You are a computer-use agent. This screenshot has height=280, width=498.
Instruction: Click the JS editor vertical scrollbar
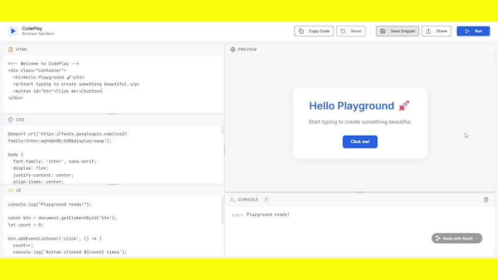pos(222,210)
